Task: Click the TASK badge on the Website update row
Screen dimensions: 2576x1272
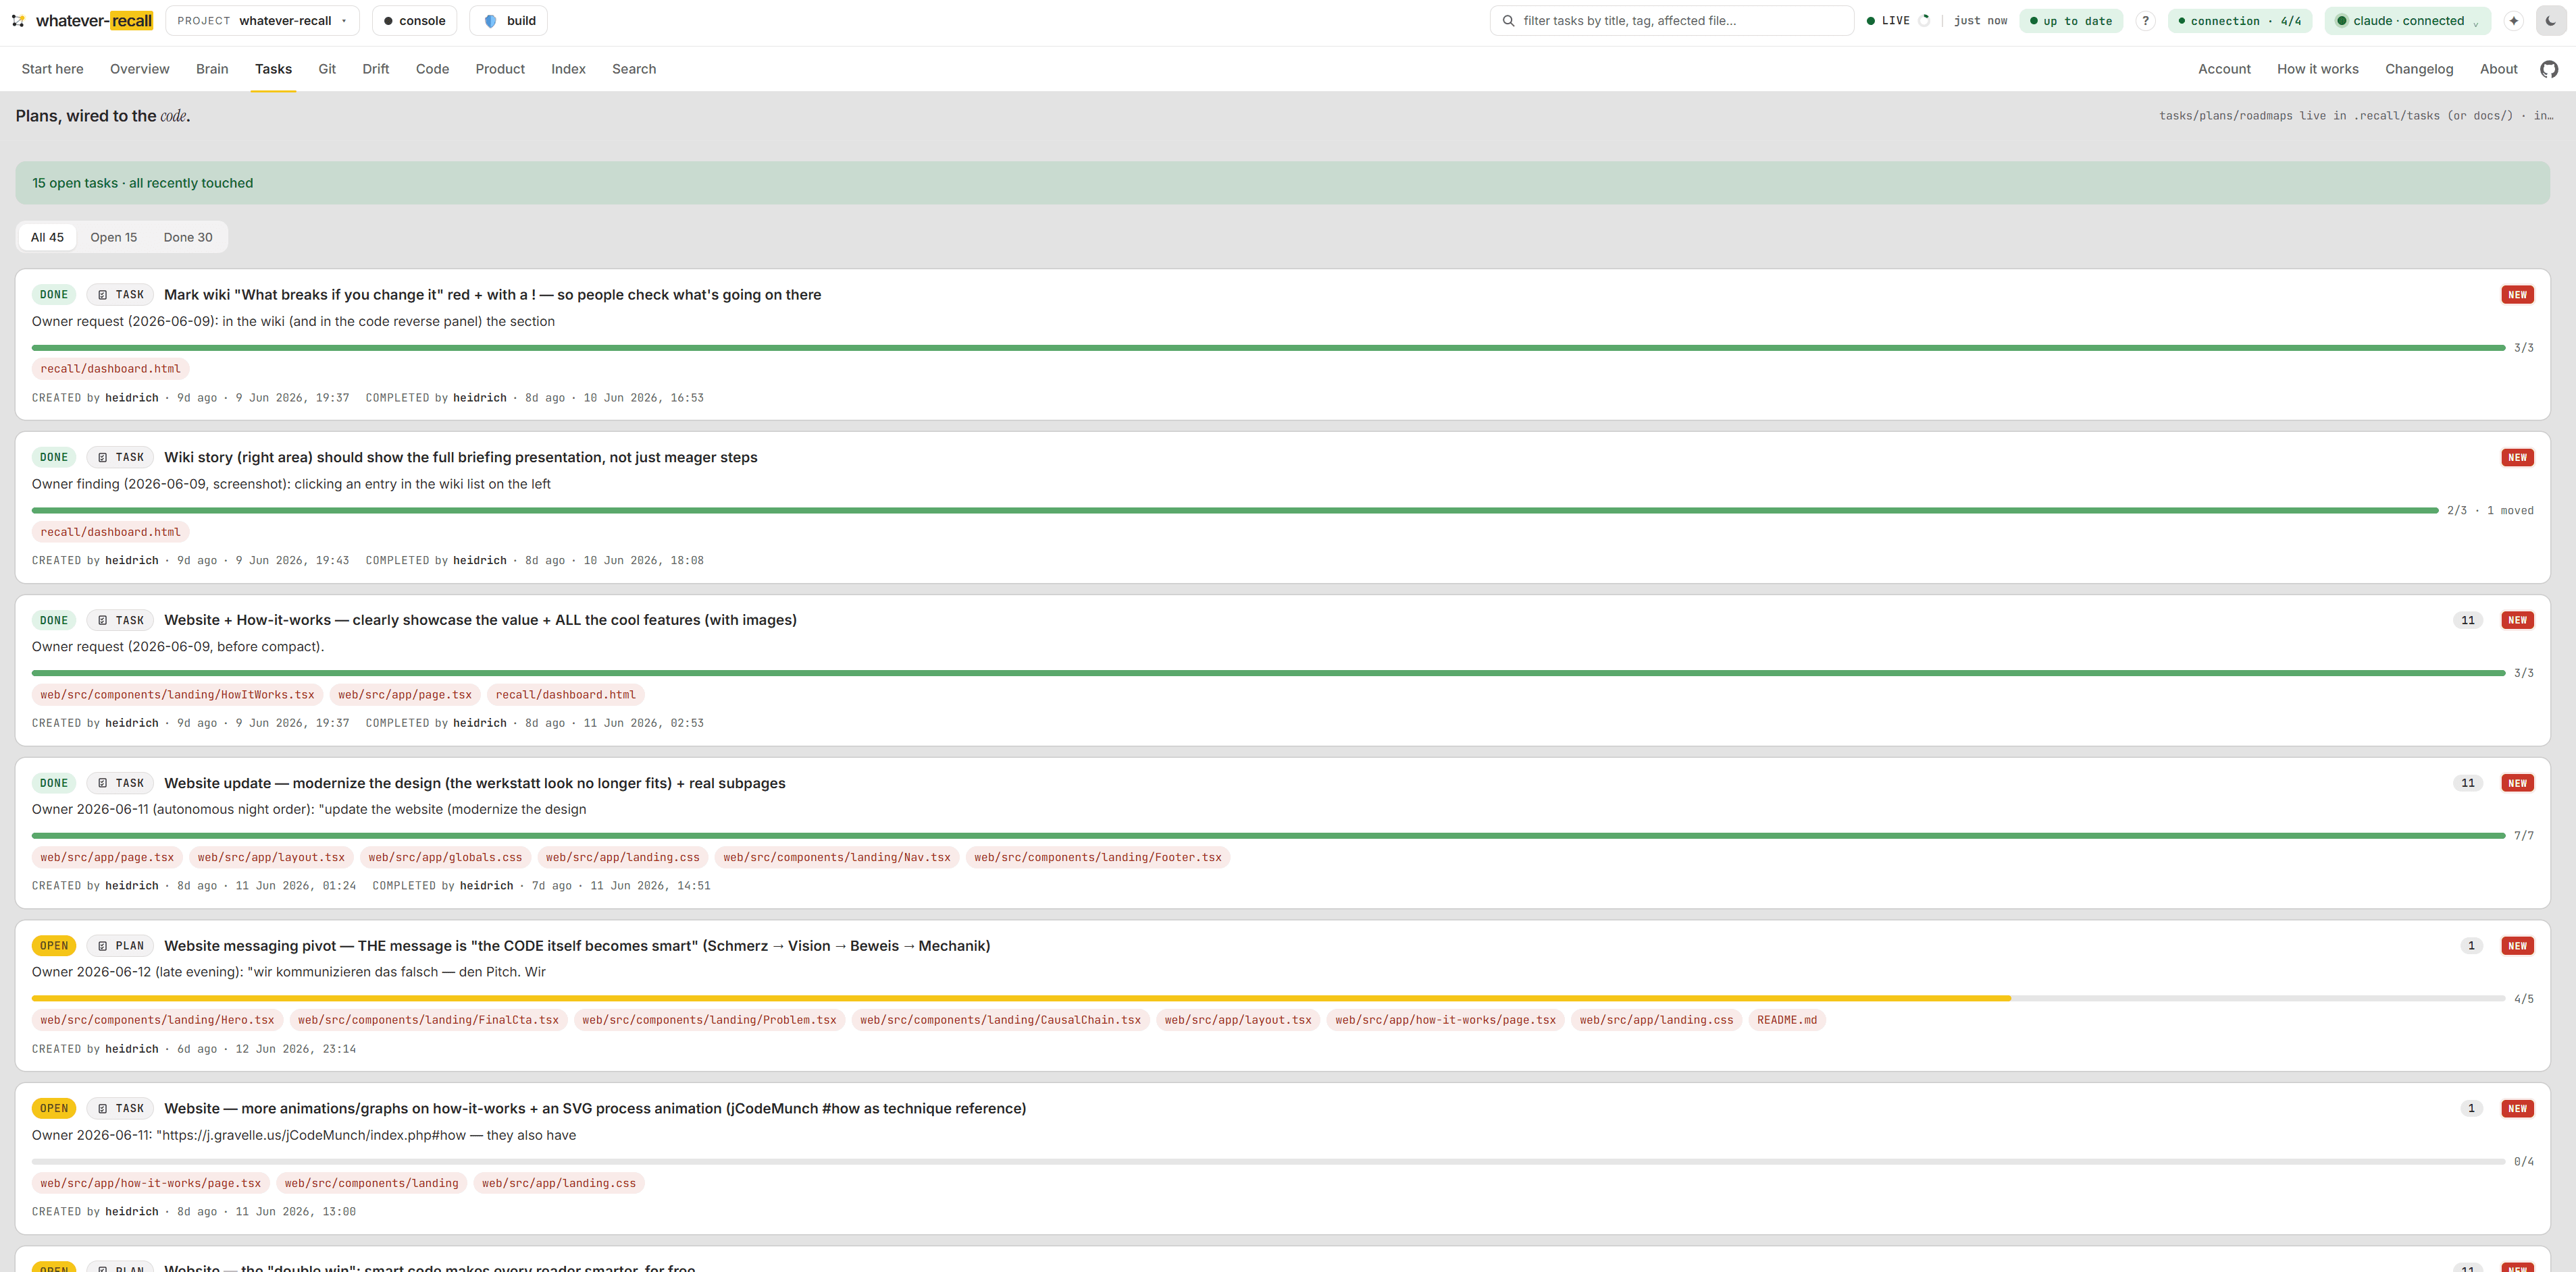Action: click(120, 783)
